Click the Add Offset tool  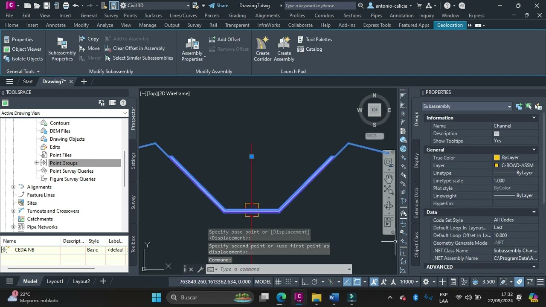coord(224,39)
